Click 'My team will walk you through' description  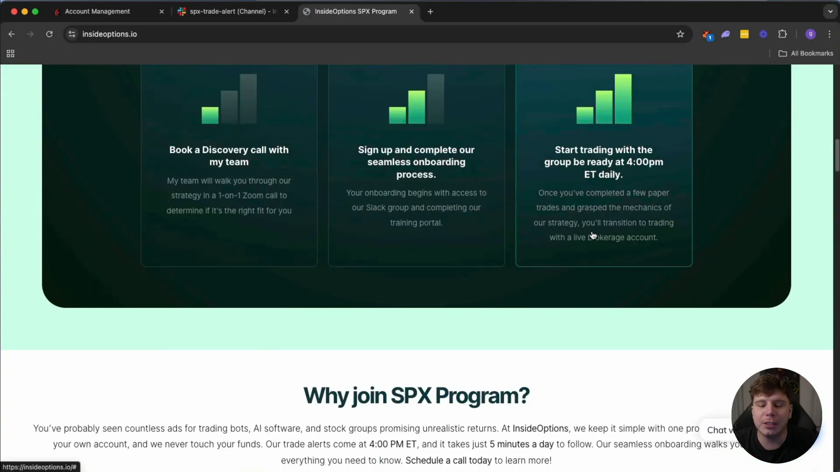tap(229, 196)
